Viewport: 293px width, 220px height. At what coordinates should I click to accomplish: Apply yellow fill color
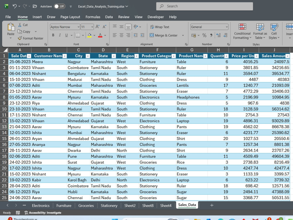[89, 35]
